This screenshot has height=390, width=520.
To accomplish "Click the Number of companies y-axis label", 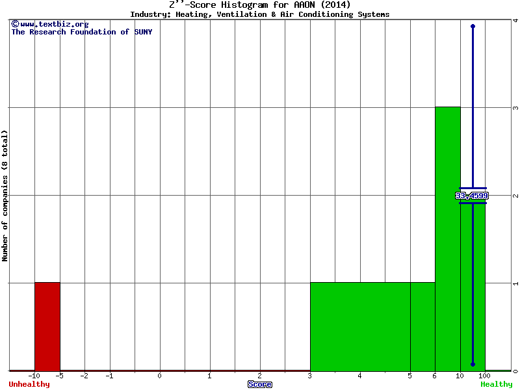I will click(x=5, y=196).
